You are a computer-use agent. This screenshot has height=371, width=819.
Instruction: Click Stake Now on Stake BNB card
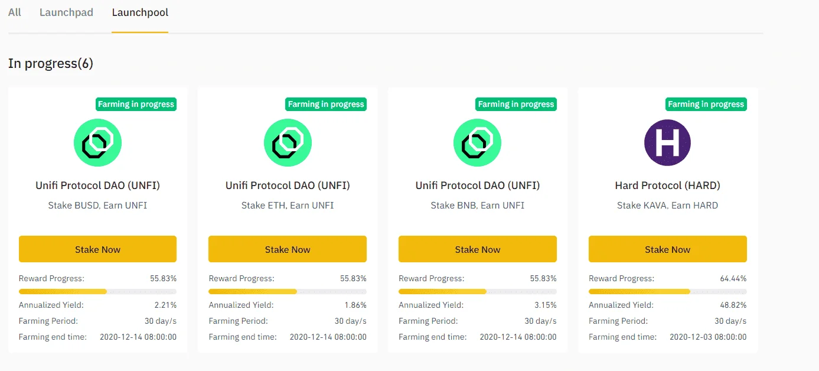(478, 249)
